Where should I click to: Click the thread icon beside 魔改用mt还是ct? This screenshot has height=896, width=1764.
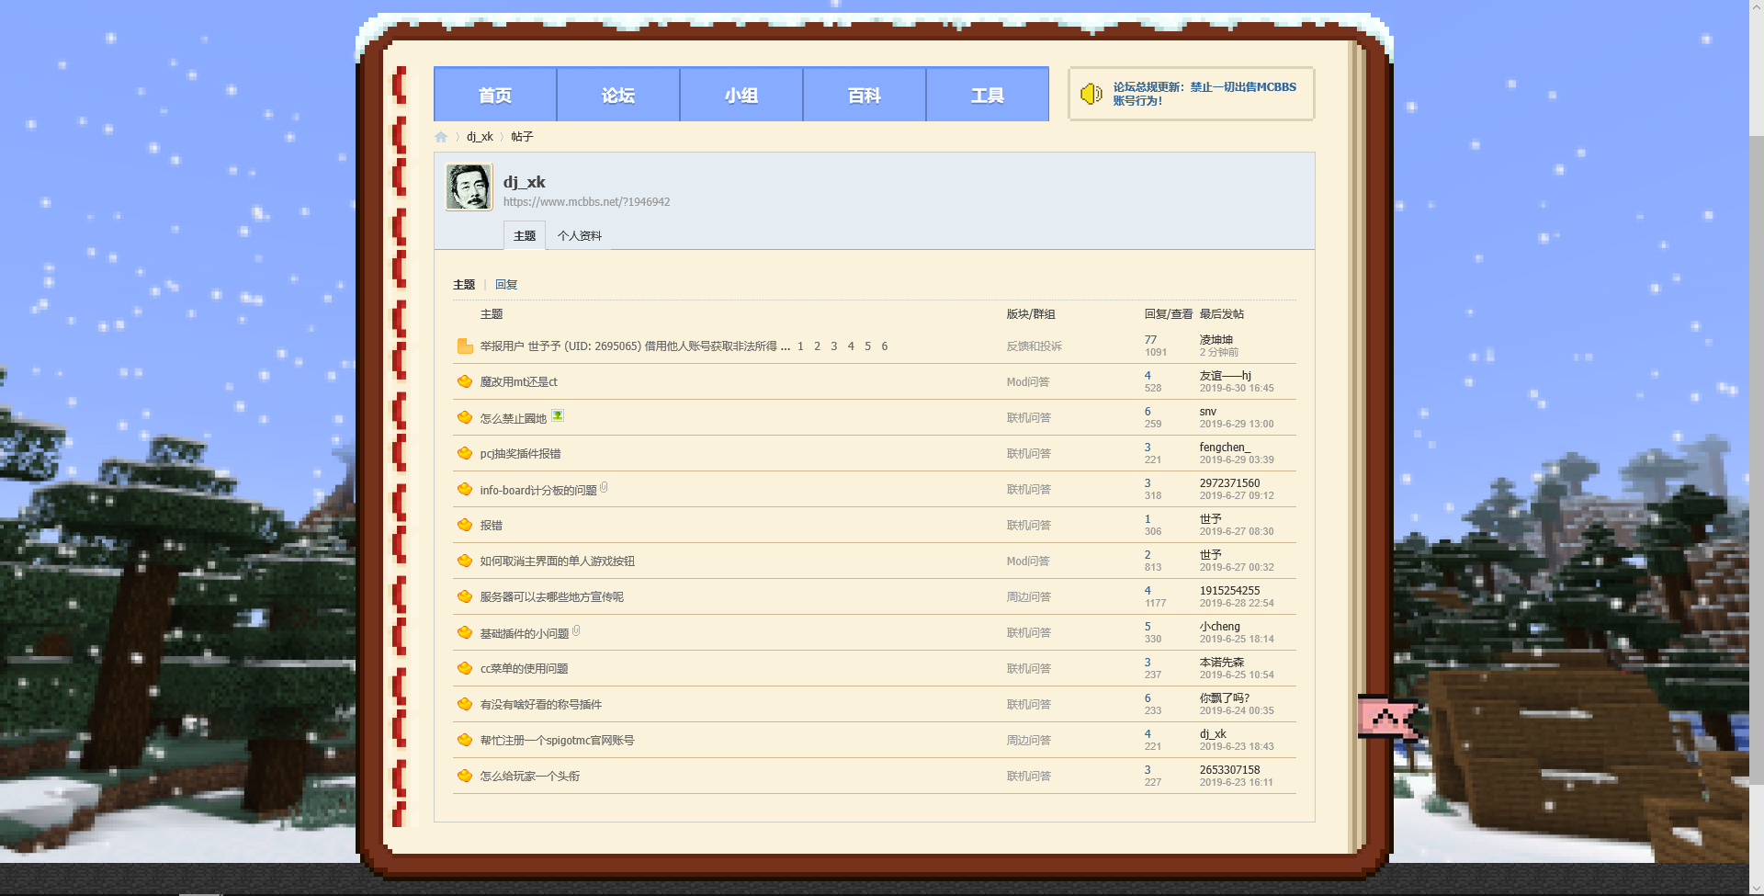pos(465,381)
